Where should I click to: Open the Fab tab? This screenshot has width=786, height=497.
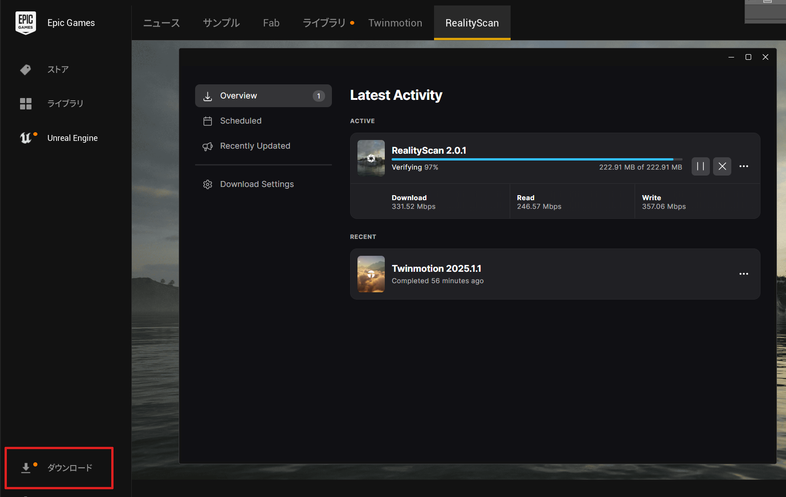pyautogui.click(x=271, y=23)
